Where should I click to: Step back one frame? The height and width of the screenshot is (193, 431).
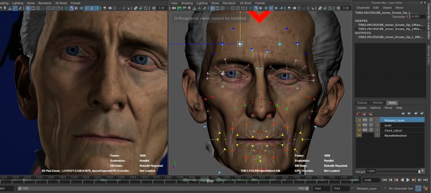[390, 180]
